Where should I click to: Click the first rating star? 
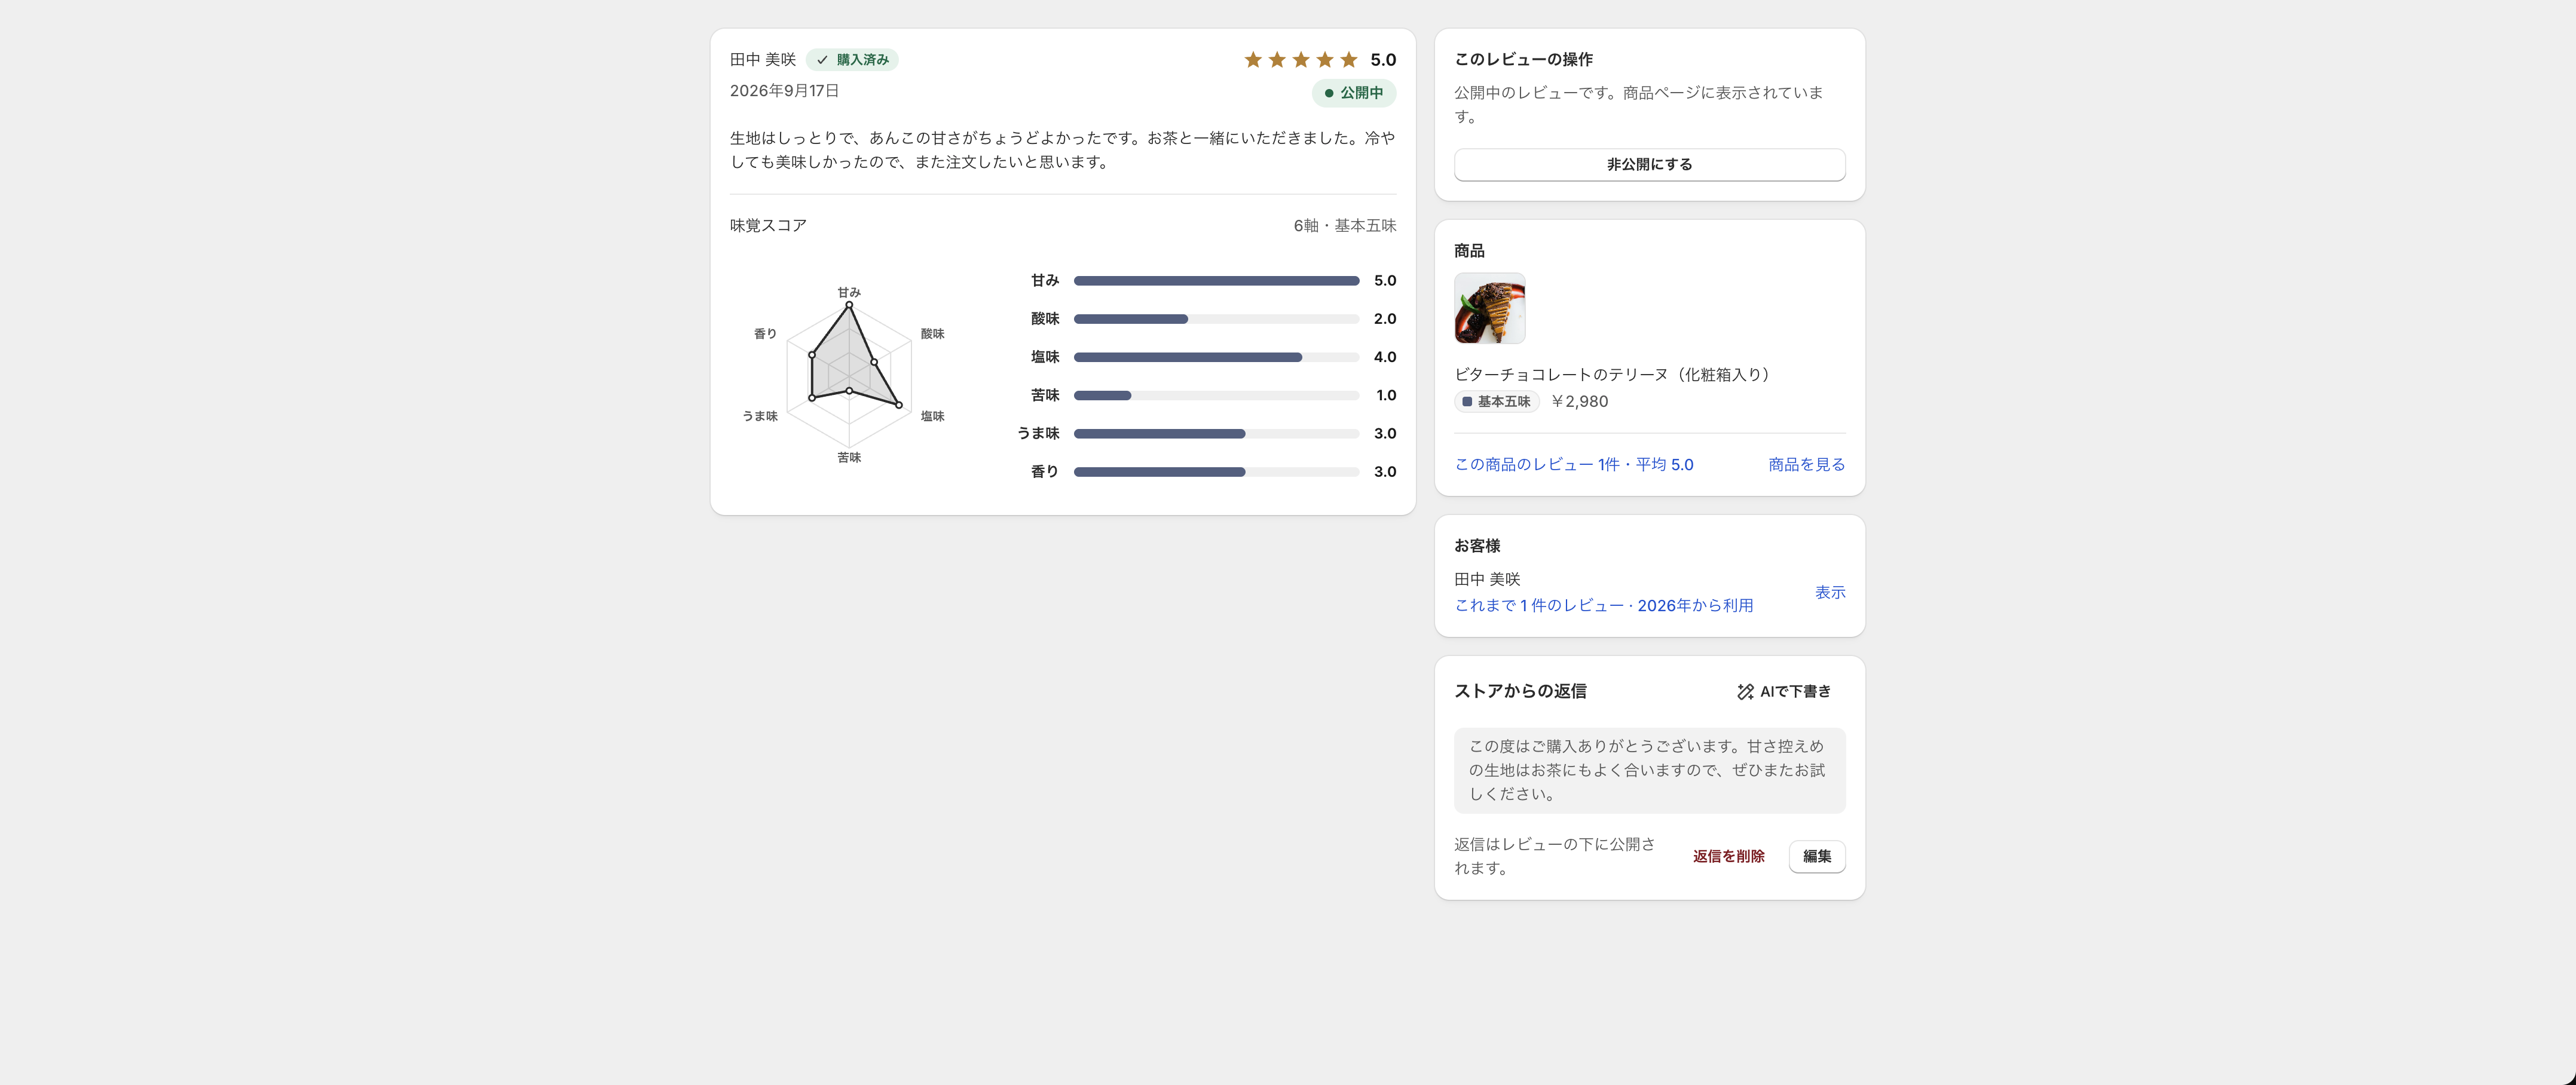click(x=1253, y=60)
